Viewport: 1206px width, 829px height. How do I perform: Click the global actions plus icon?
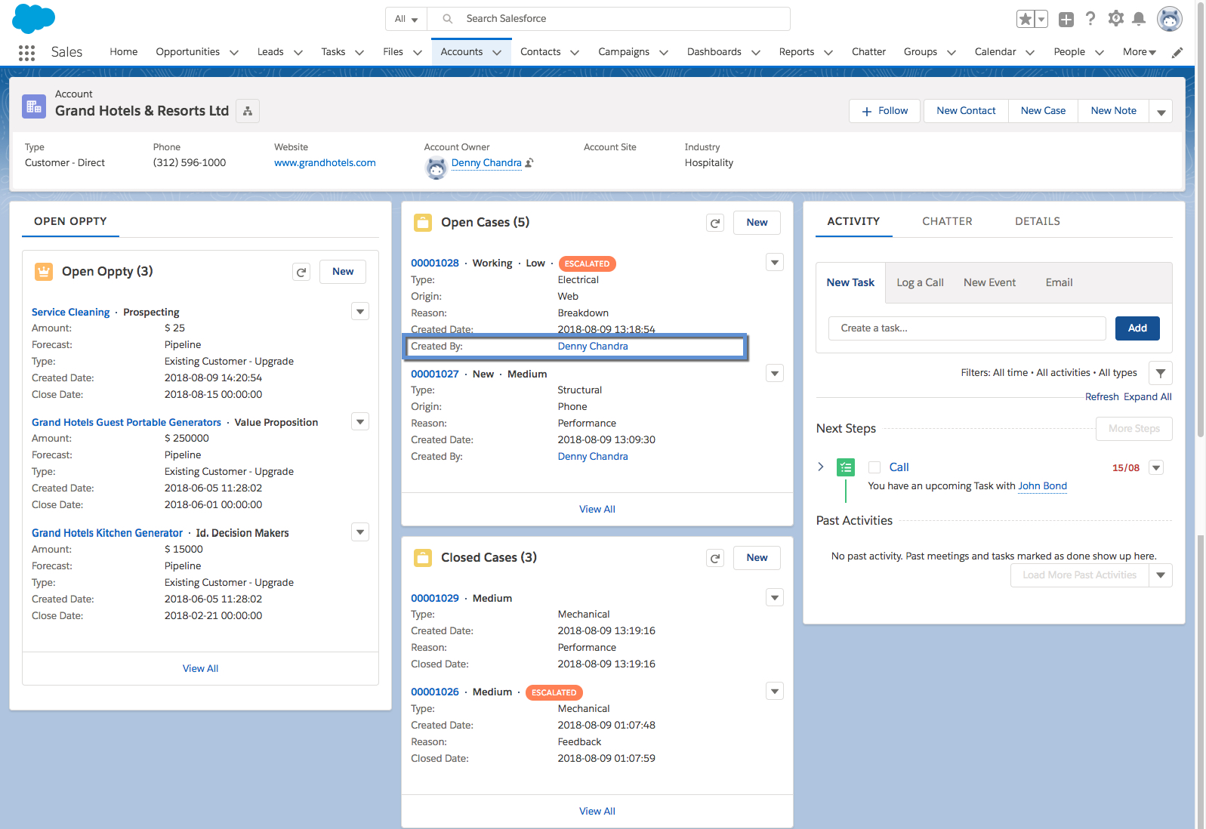[1066, 20]
